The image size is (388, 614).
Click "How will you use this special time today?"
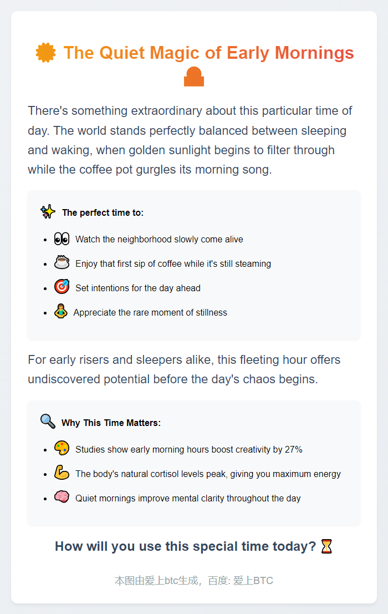tap(185, 546)
